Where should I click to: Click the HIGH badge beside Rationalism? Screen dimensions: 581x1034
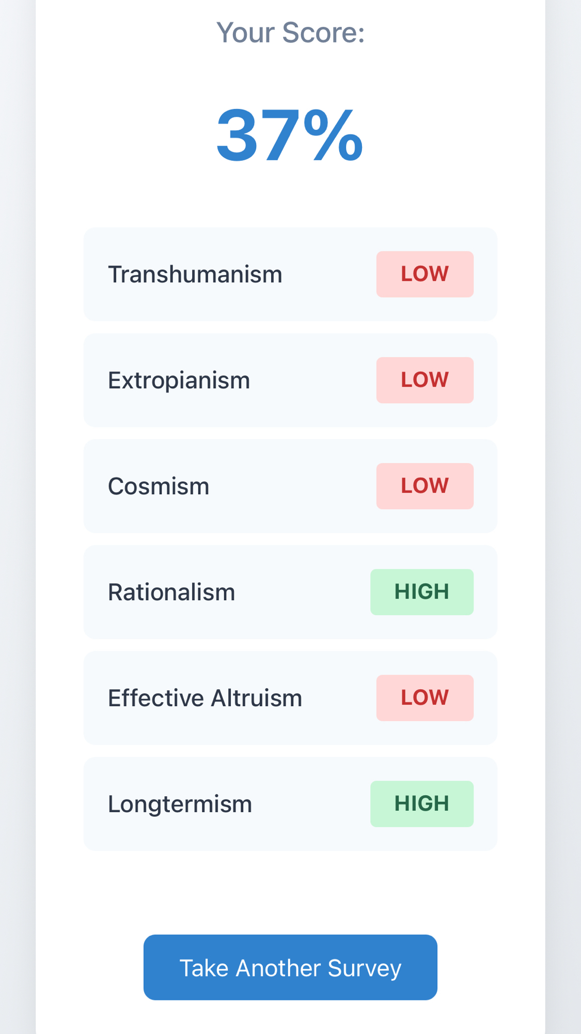click(421, 592)
